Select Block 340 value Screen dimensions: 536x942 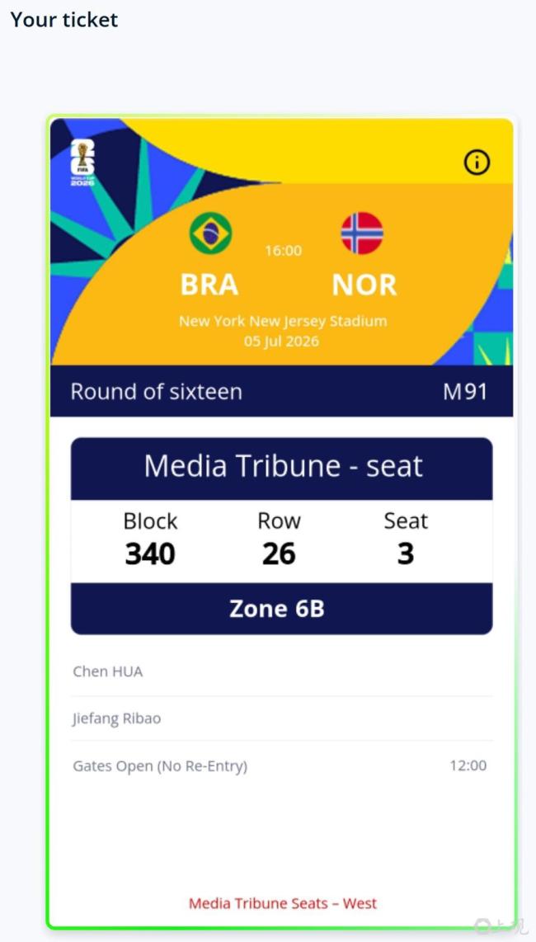click(150, 554)
